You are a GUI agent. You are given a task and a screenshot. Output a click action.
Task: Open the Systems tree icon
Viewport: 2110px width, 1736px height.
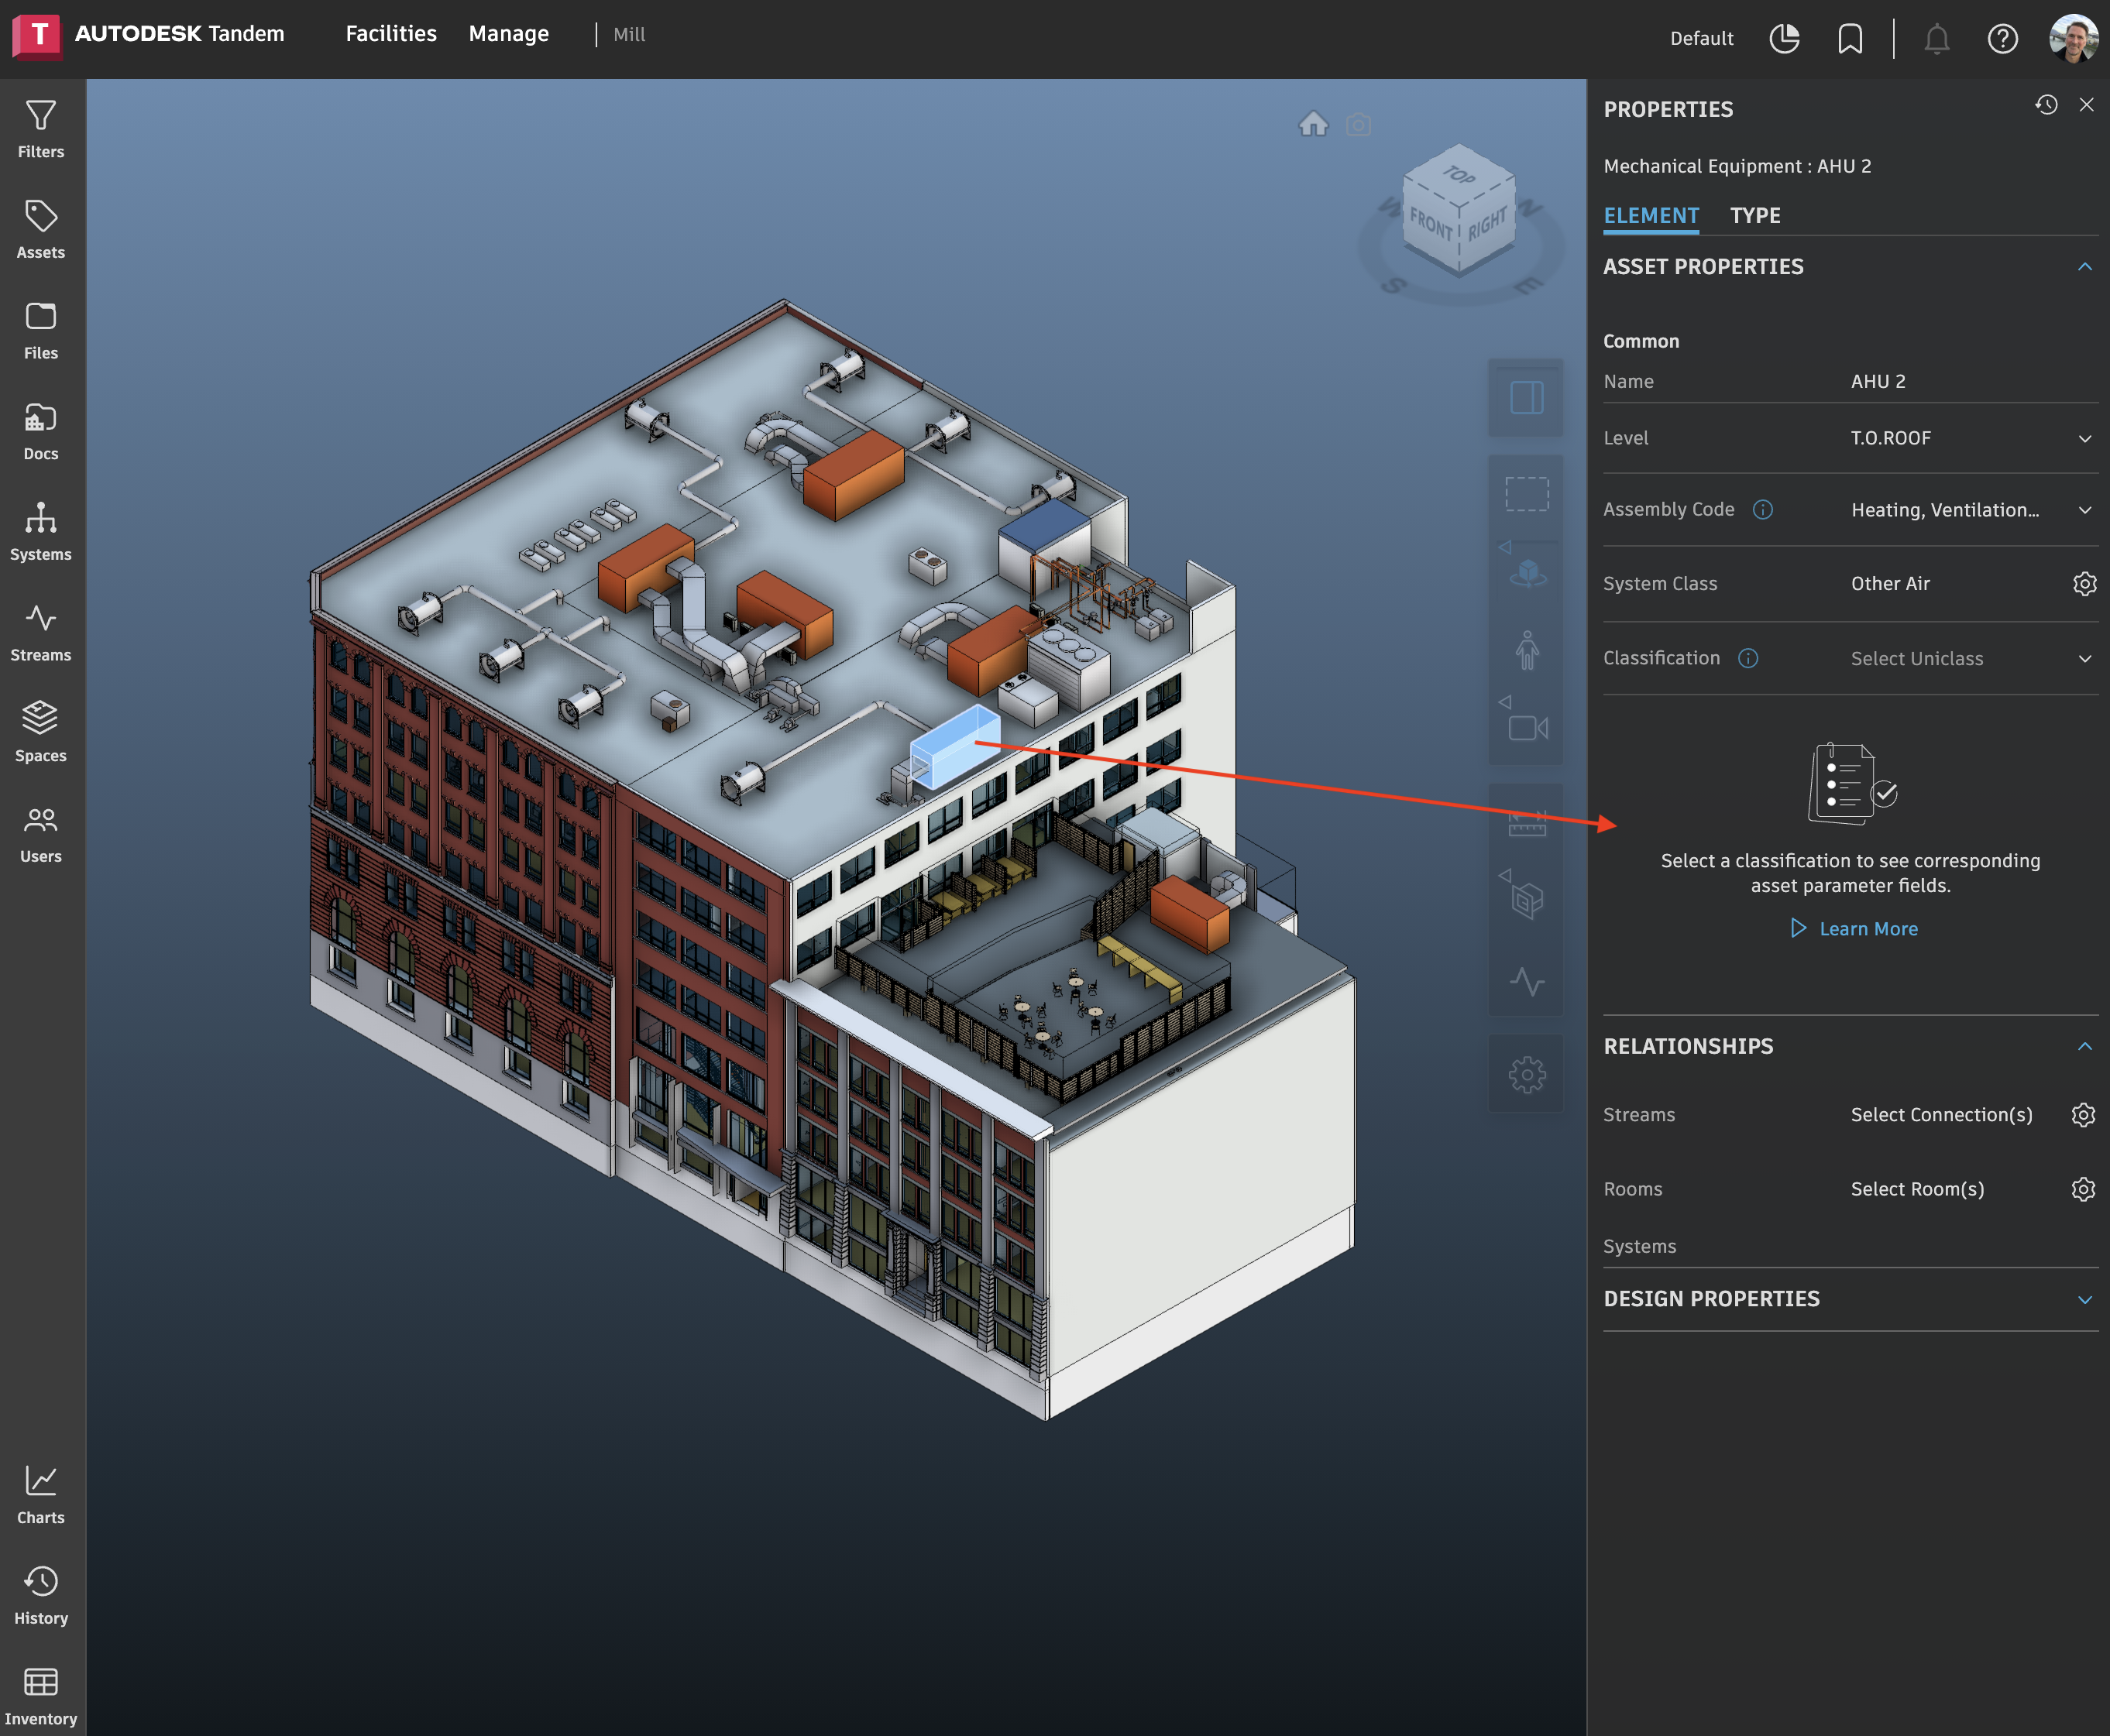click(x=40, y=531)
